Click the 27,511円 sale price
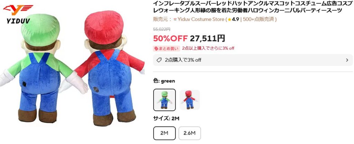This screenshot has height=144, width=354. (x=207, y=39)
